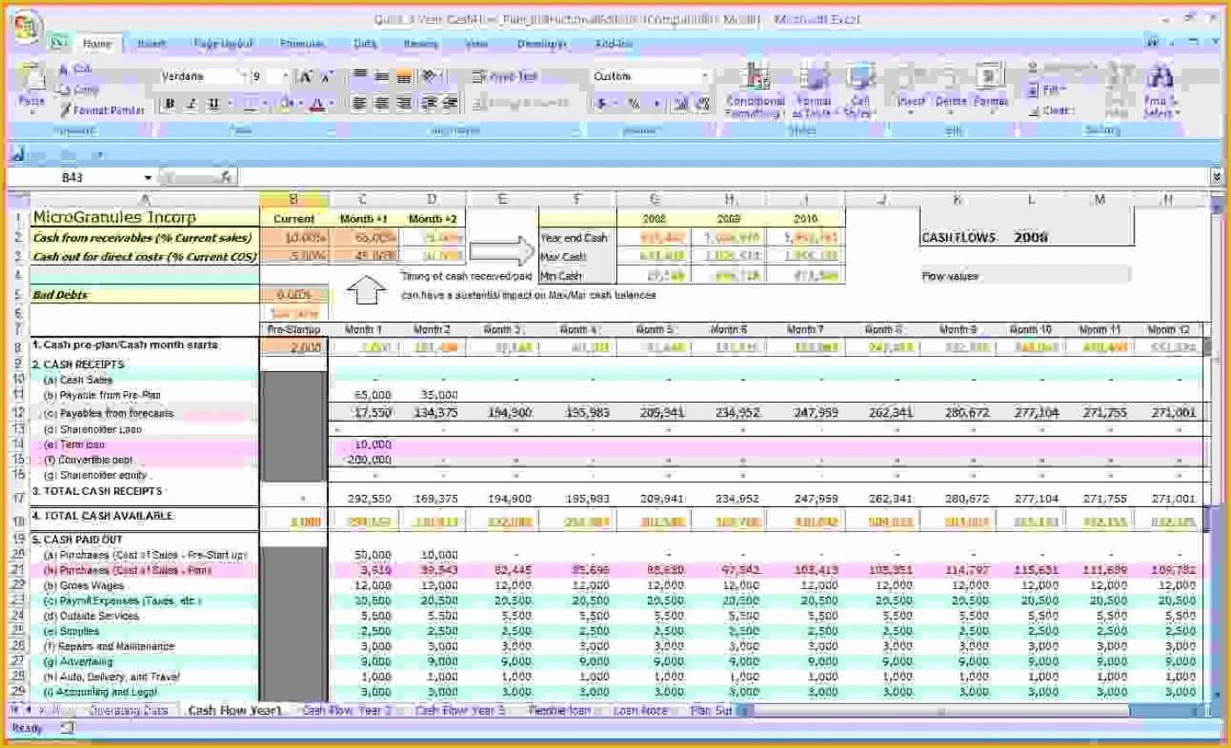Click the Orientation text-angle icon
1231x748 pixels.
click(x=430, y=76)
